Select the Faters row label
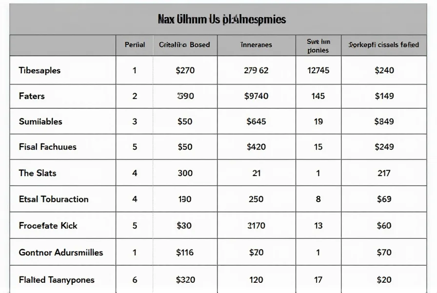 coord(32,96)
